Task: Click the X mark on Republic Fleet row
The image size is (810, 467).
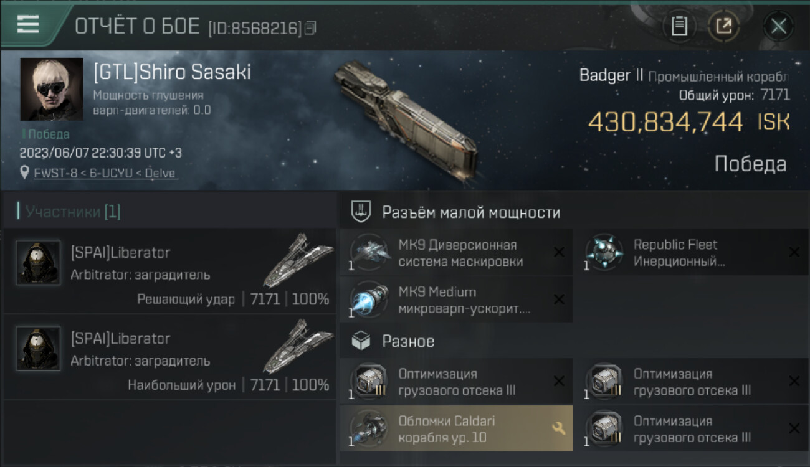Action: pyautogui.click(x=794, y=252)
